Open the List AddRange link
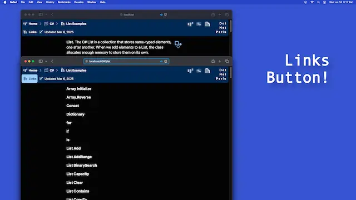 tap(79, 157)
